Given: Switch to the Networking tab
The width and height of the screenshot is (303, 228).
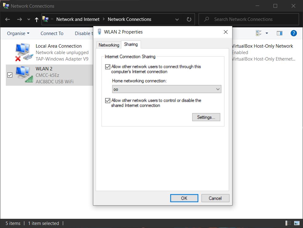Looking at the screenshot, I should point(109,45).
